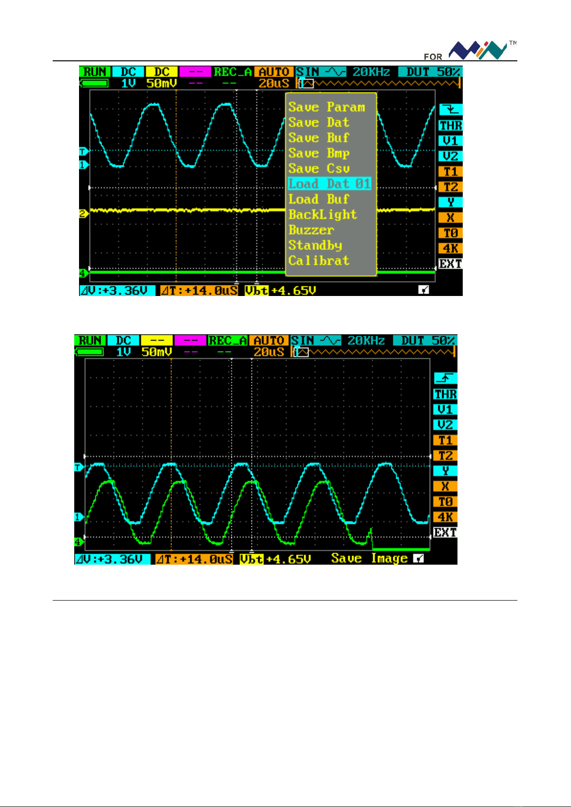Start calibration via the Calibrat entry

pos(319,261)
